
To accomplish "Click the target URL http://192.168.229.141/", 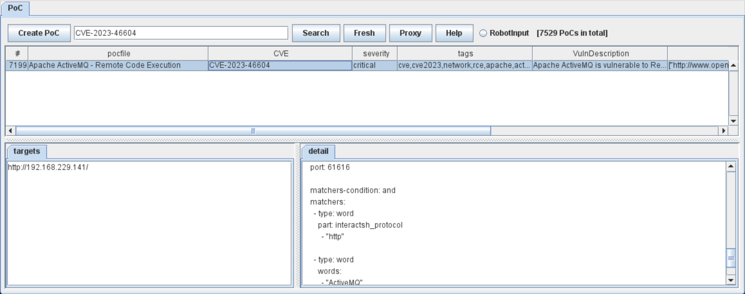I will pos(48,167).
